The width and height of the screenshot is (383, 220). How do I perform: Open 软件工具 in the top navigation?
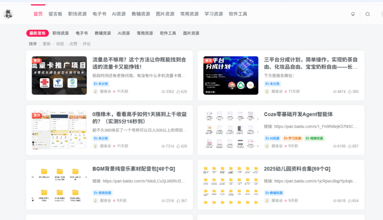[x=238, y=14]
